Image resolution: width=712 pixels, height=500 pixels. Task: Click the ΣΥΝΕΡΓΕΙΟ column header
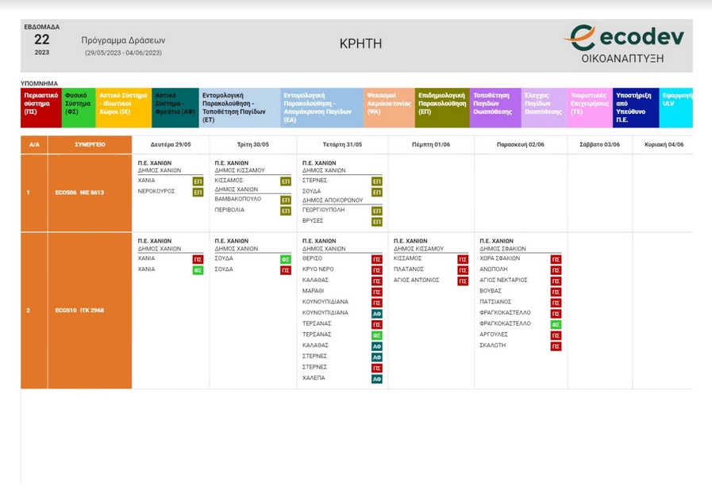90,145
